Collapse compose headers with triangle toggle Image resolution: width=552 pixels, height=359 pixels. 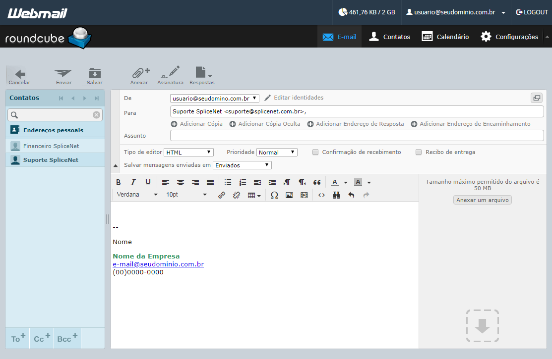[116, 165]
